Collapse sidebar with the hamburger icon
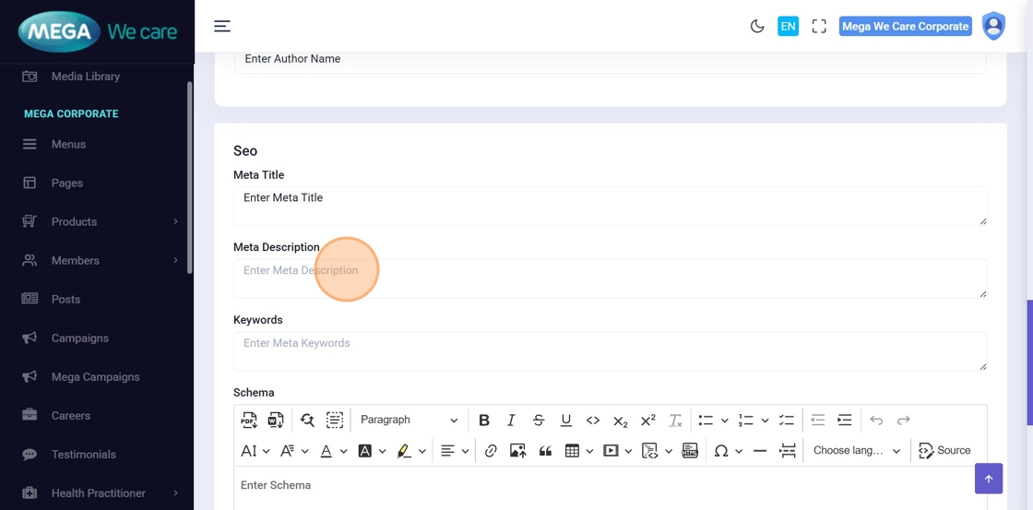Screen dimensions: 1033x510 coord(222,26)
